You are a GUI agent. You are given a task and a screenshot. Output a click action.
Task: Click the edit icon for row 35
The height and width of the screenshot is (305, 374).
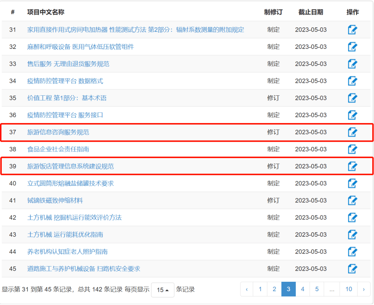(352, 98)
